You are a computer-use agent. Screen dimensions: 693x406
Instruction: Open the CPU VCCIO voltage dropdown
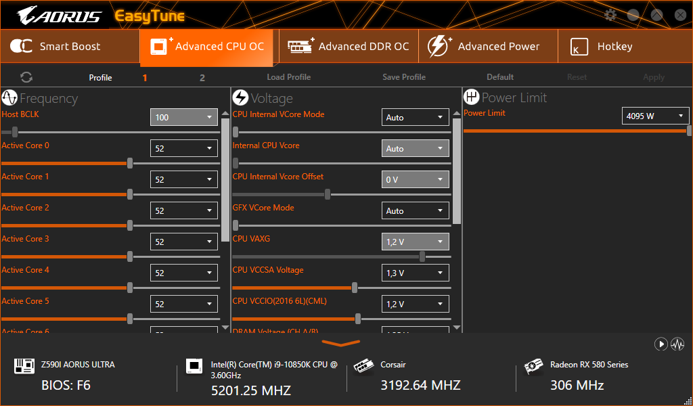point(416,304)
